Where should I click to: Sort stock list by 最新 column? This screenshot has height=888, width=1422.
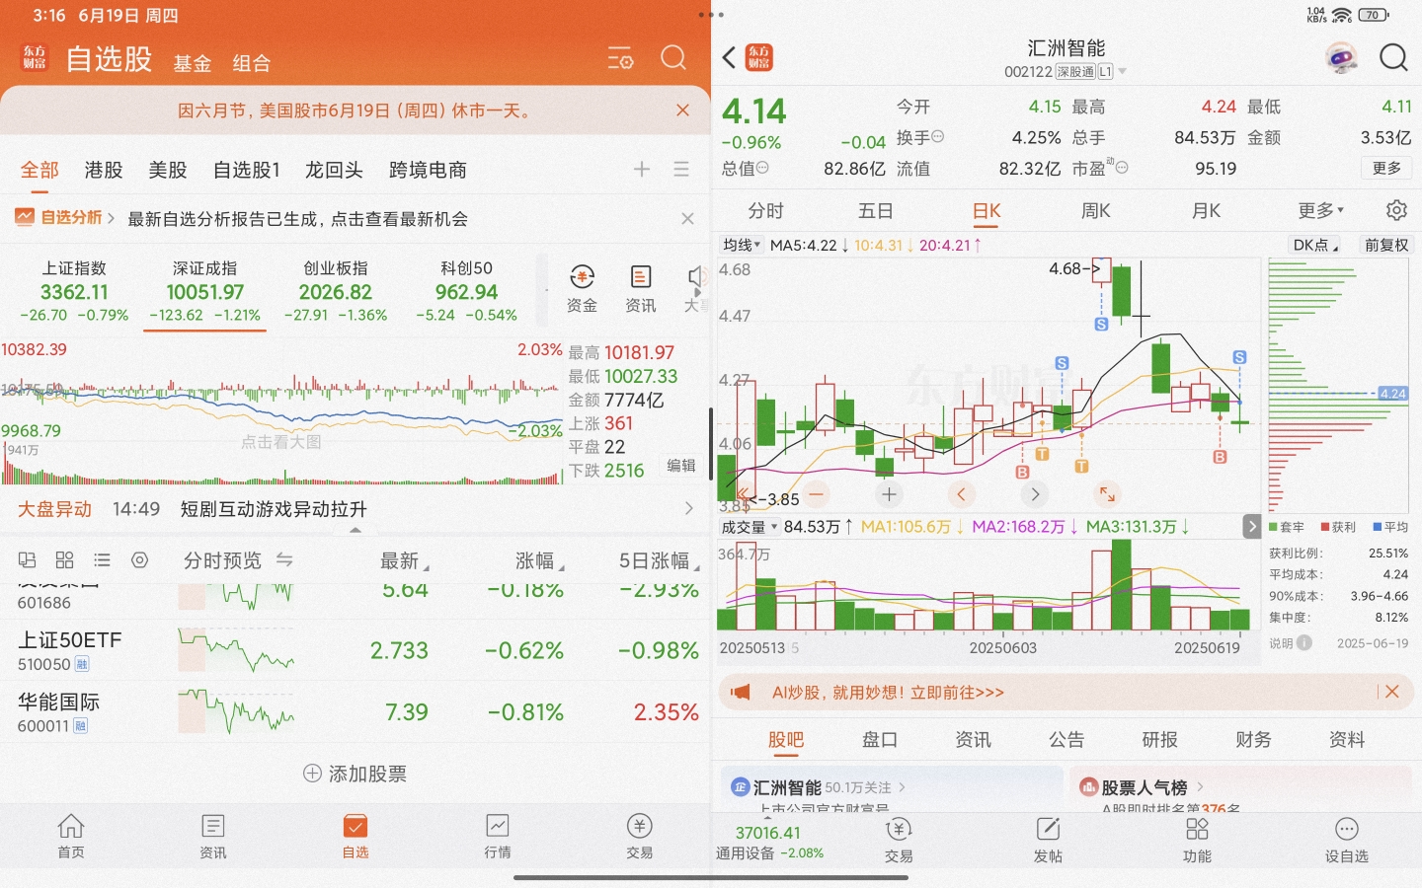pos(405,560)
